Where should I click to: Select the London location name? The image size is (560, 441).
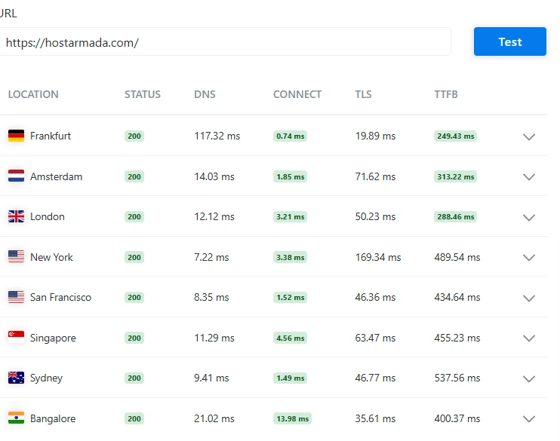pos(47,216)
